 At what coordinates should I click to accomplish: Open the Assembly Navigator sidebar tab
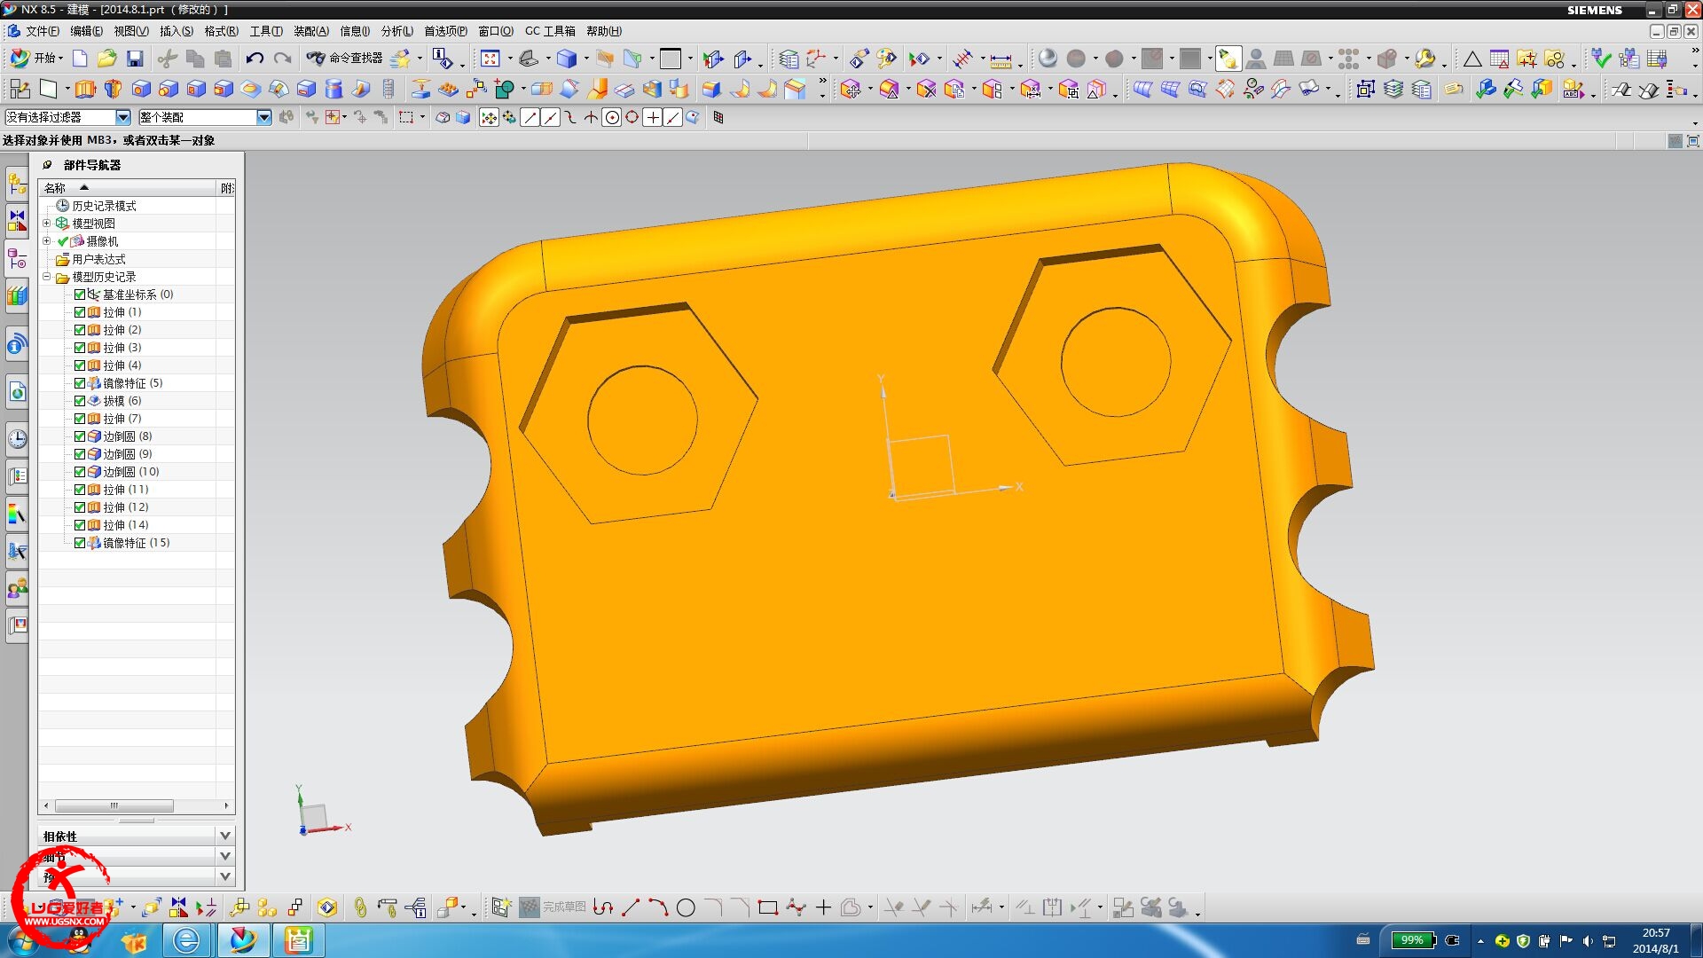(x=17, y=185)
